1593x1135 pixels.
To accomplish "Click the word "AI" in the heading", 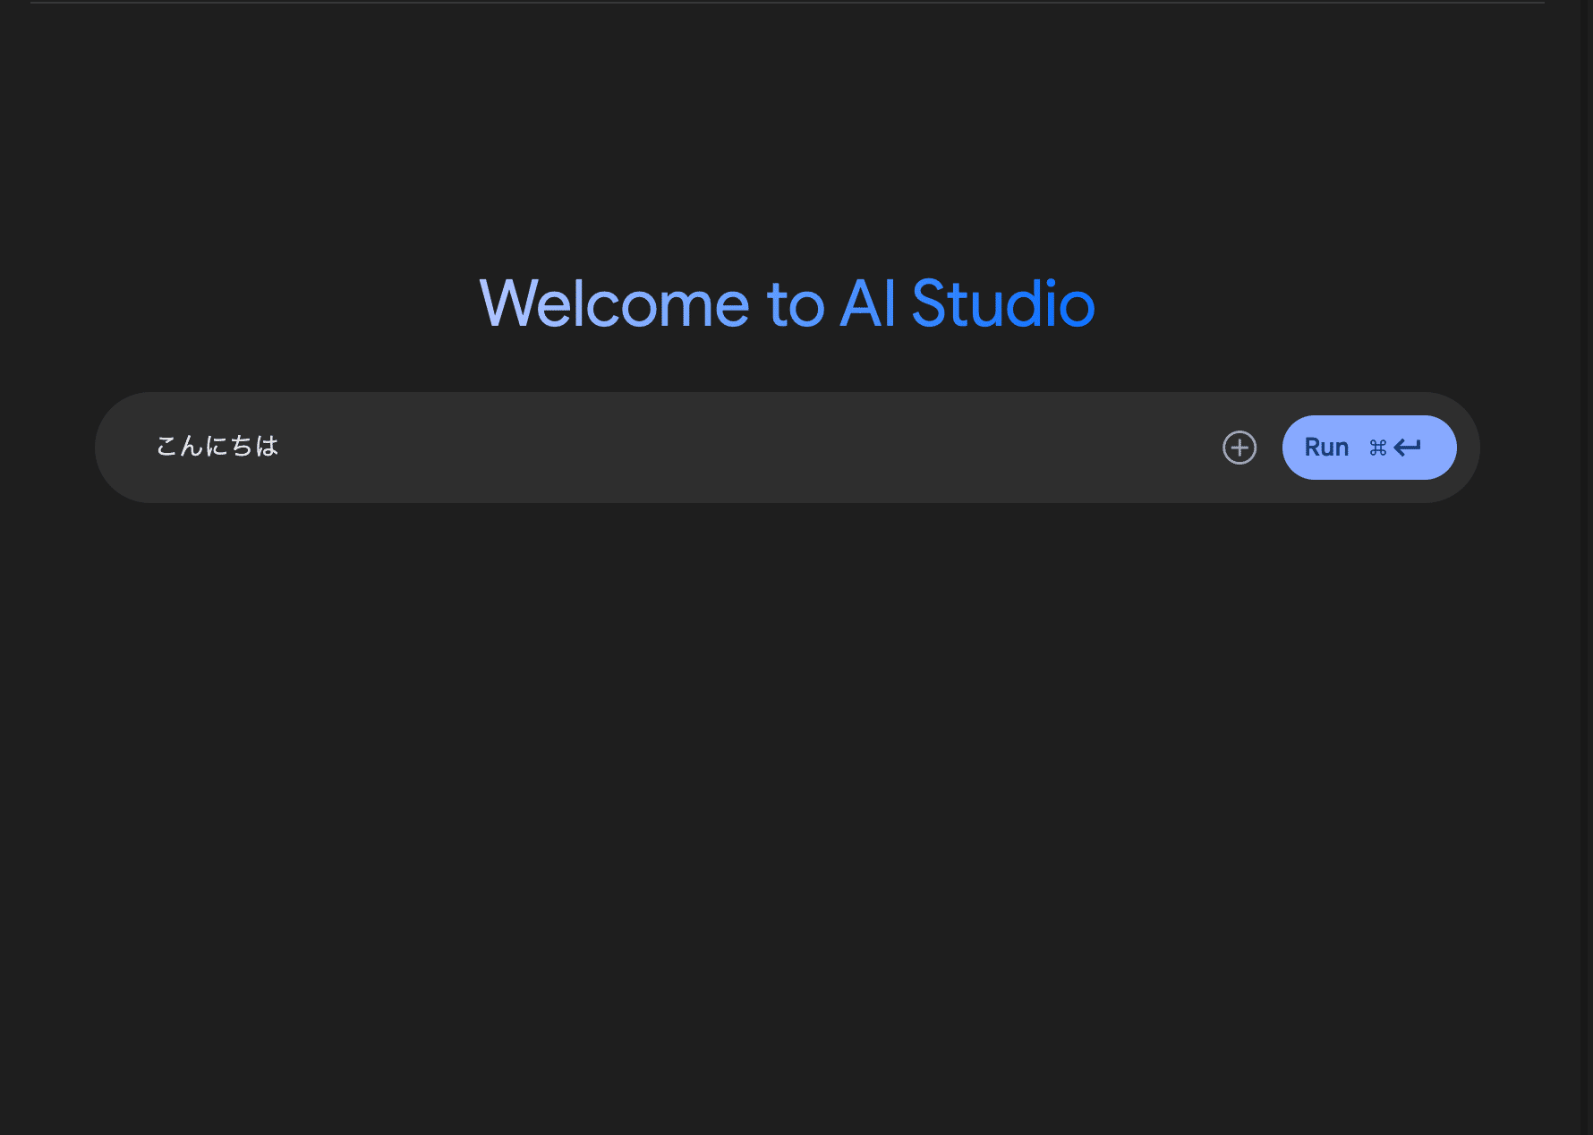I will (x=867, y=304).
